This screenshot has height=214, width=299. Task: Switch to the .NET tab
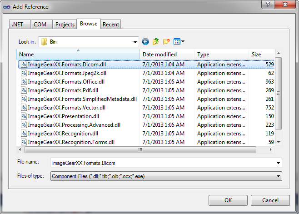[20, 25]
